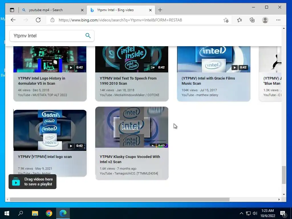
Task: Click the Drag videos here playlist box
Action: click(33, 182)
